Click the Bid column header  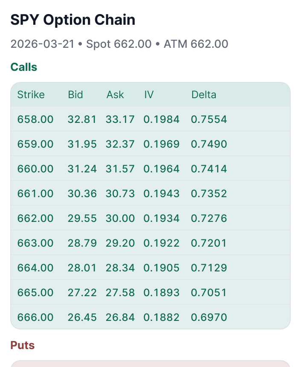click(75, 95)
